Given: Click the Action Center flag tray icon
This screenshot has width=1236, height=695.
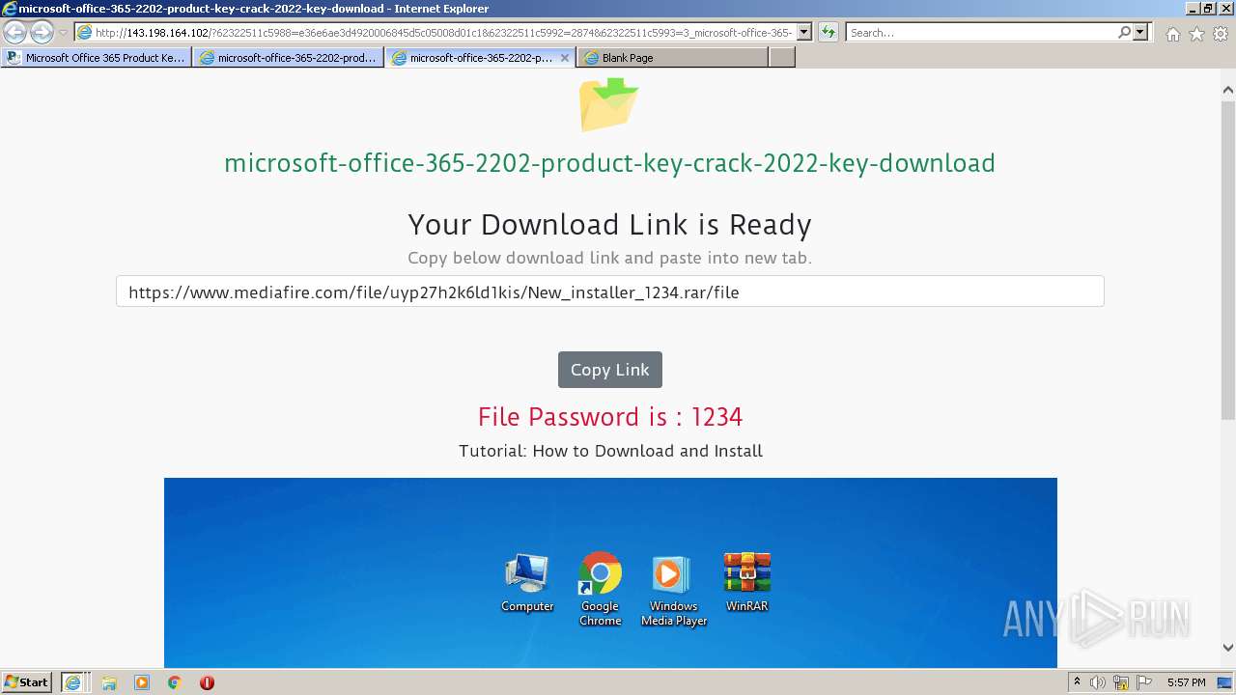Looking at the screenshot, I should coord(1144,682).
